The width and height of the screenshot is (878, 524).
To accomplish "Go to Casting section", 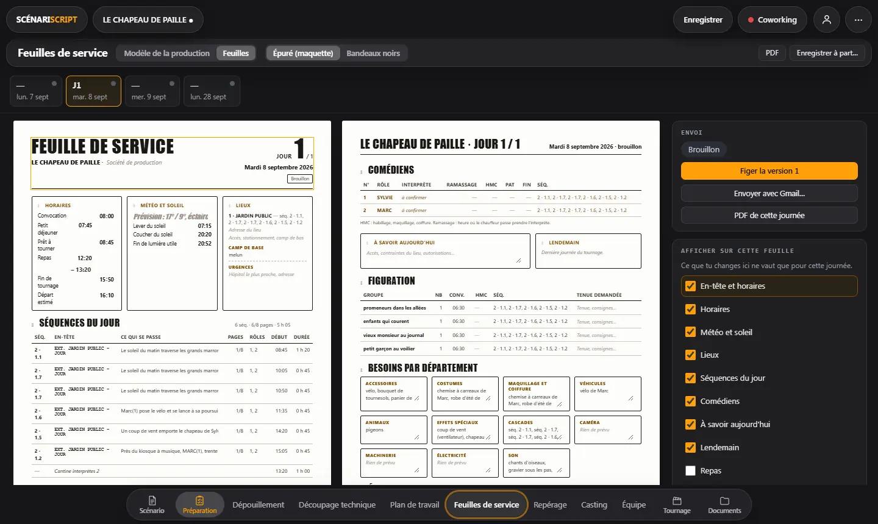I will (594, 505).
